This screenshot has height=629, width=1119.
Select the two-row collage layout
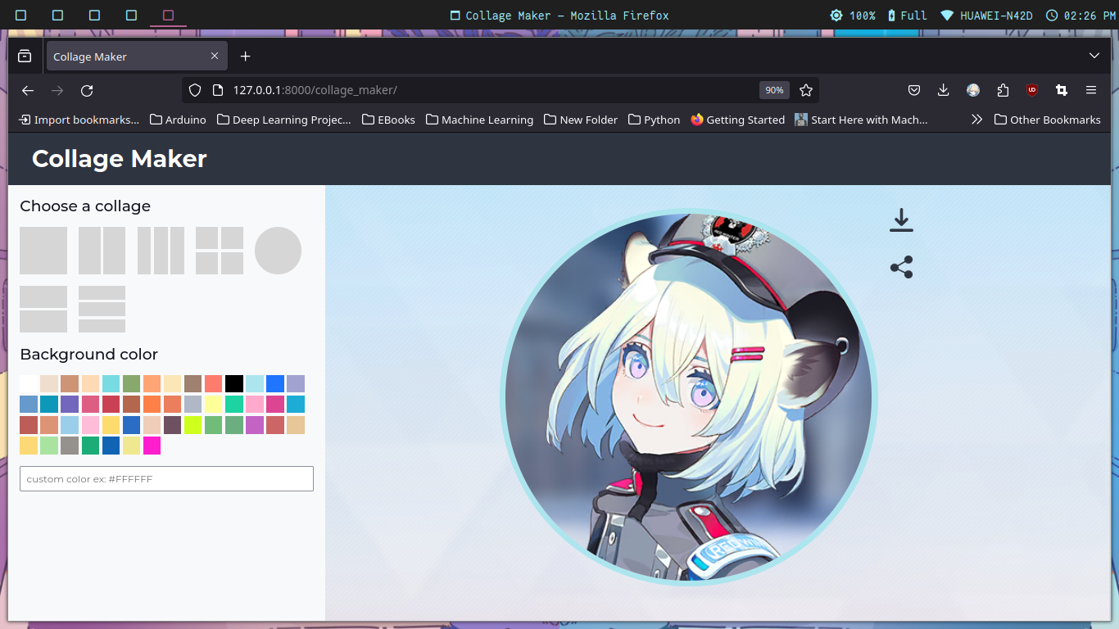point(43,309)
